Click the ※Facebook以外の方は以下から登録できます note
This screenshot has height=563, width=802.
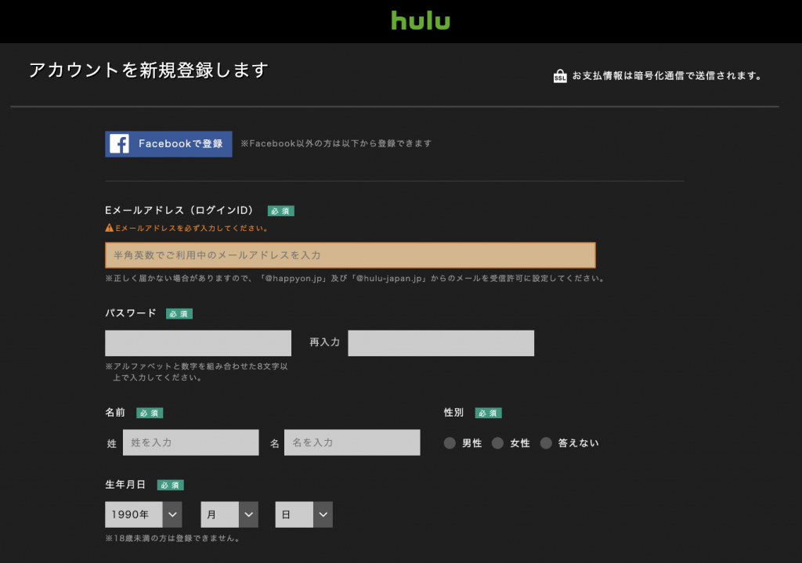pyautogui.click(x=337, y=144)
